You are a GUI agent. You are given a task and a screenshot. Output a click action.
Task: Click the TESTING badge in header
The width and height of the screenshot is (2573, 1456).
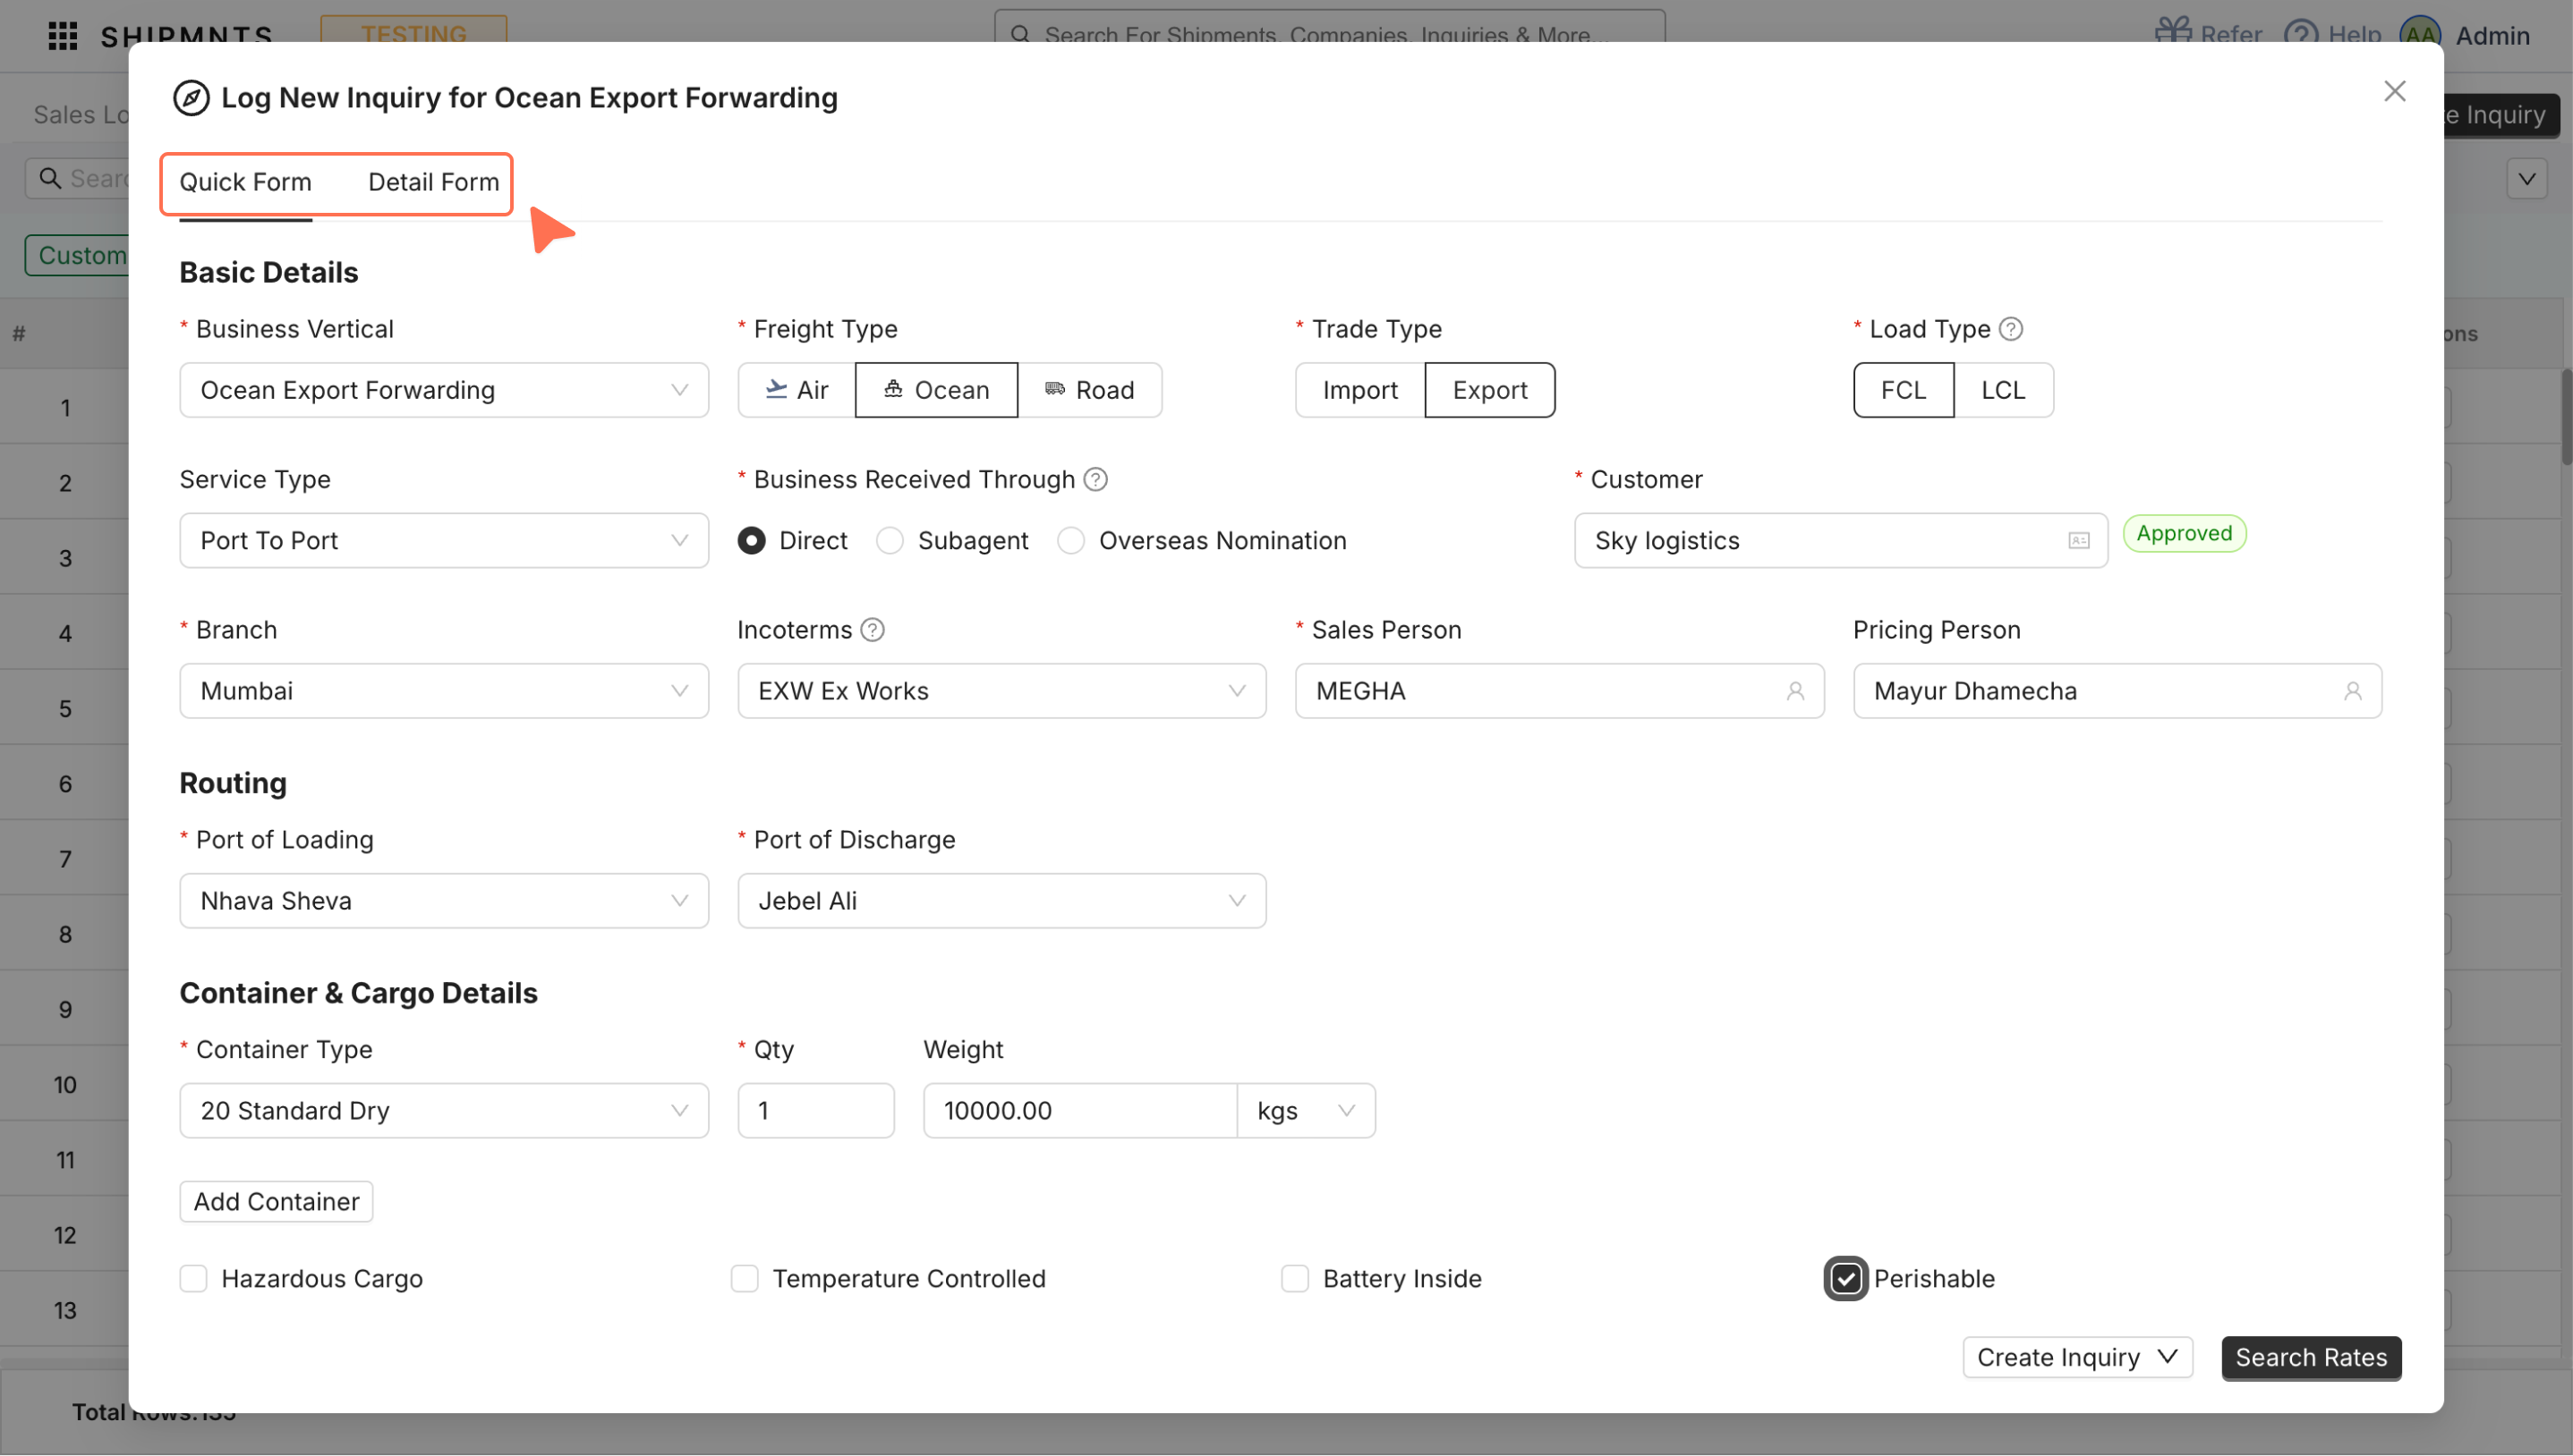point(413,33)
